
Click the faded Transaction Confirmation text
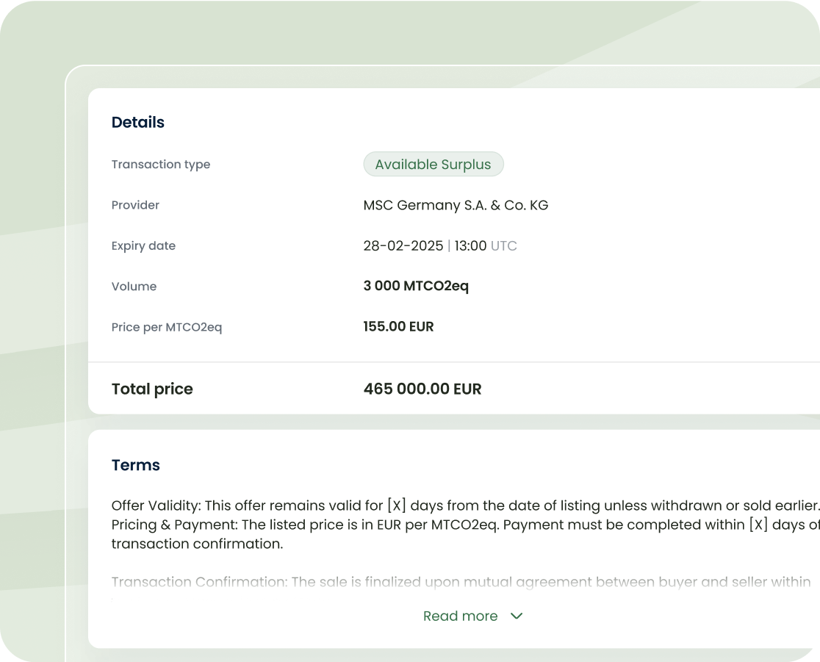pyautogui.click(x=460, y=583)
